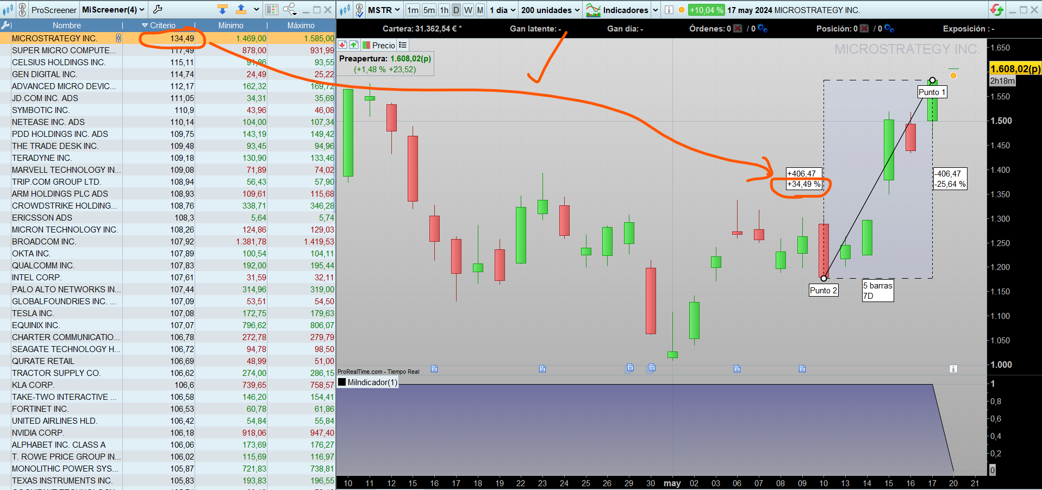Expand the arrow dropdown next to the export icon
This screenshot has width=1042, height=490.
257,10
